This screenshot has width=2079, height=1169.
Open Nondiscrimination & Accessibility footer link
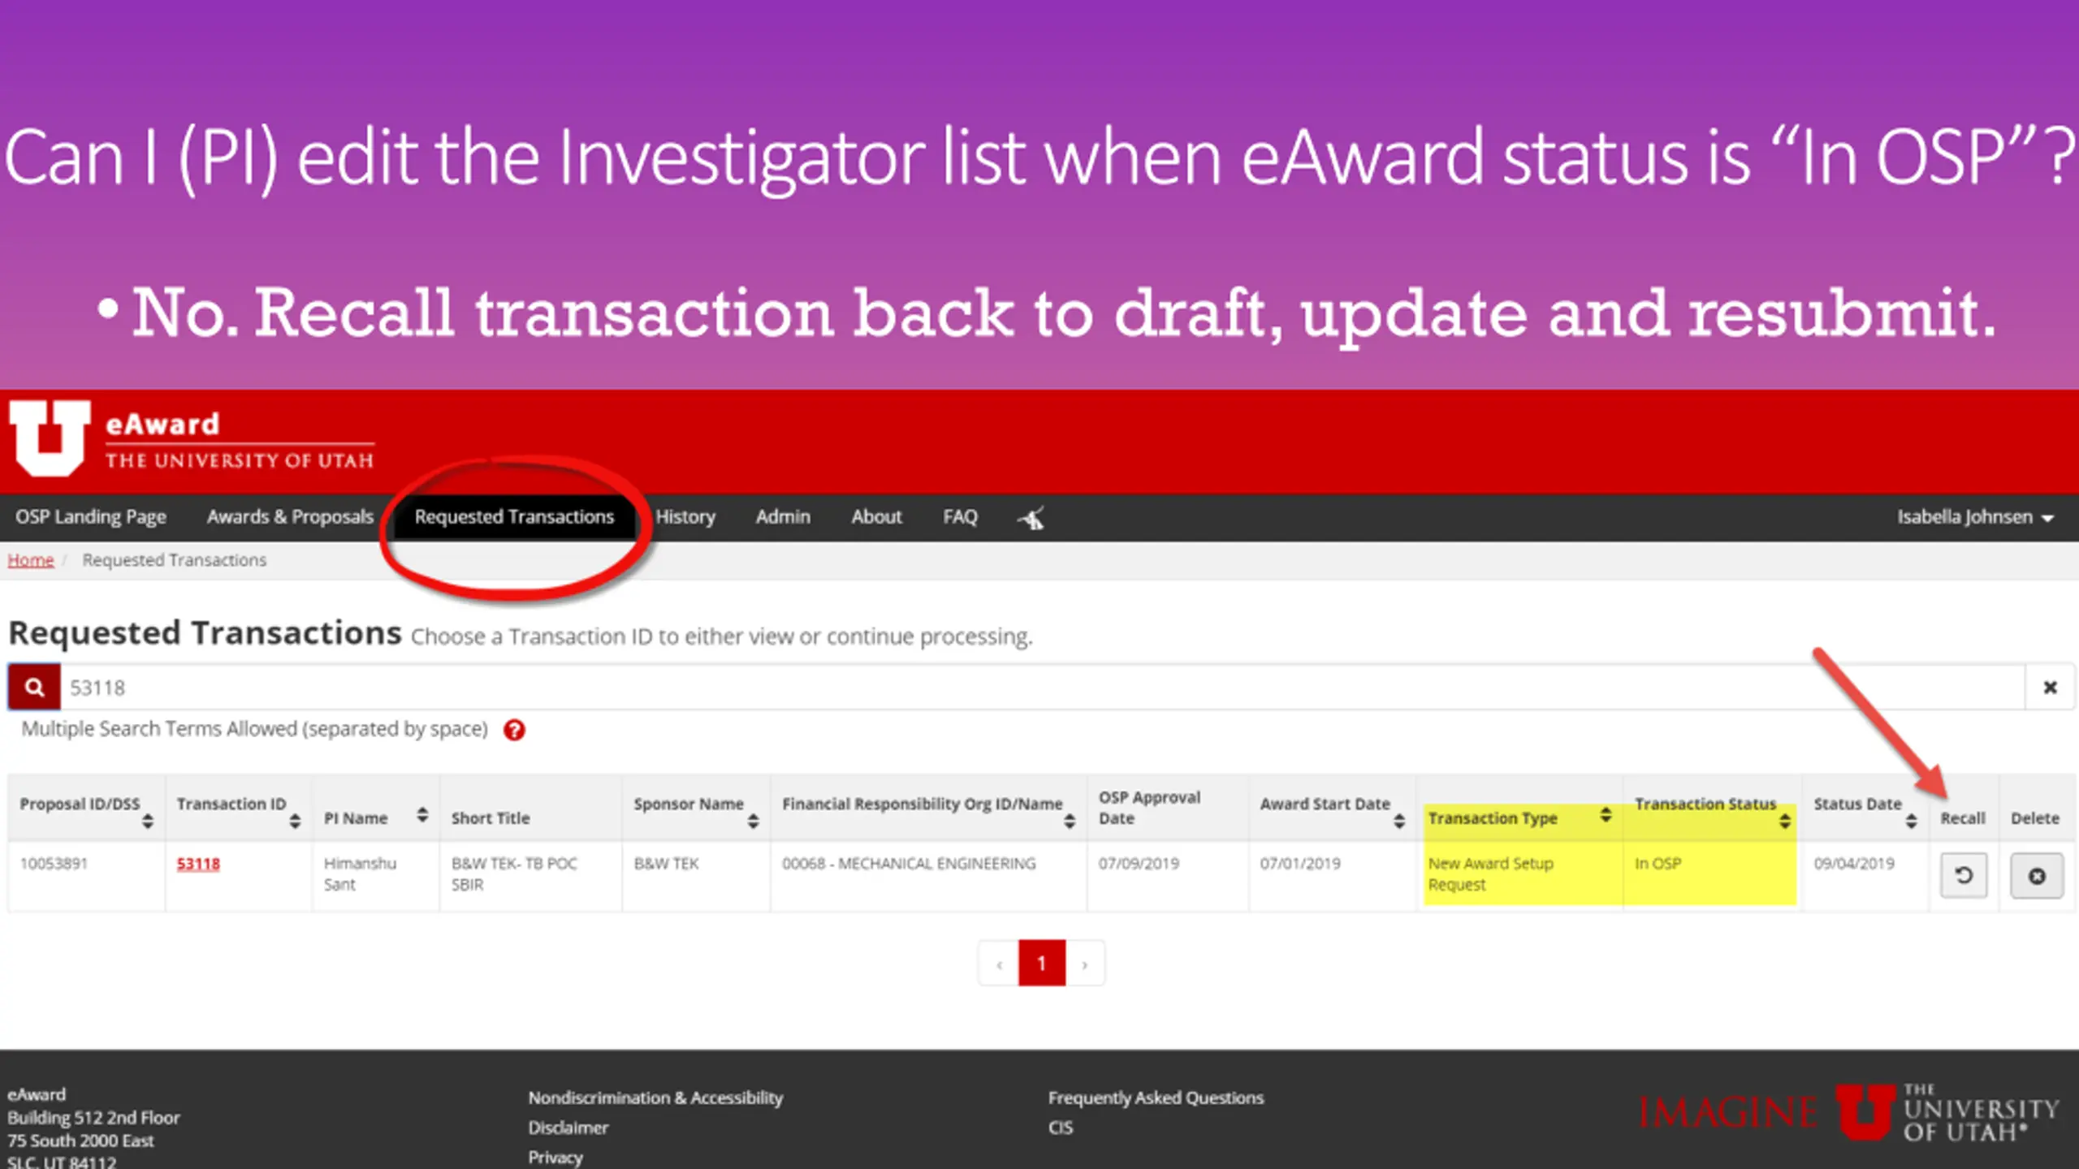click(x=655, y=1098)
